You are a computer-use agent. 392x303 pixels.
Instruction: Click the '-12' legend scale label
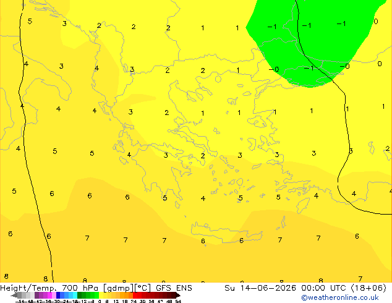[83, 302]
